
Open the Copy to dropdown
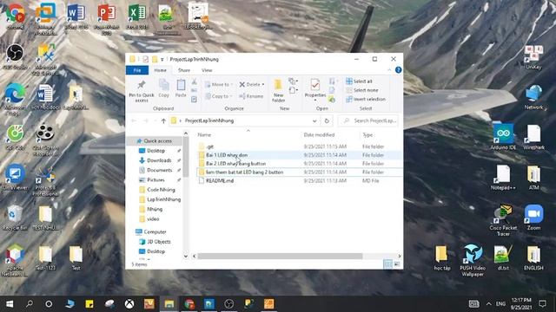click(x=218, y=96)
